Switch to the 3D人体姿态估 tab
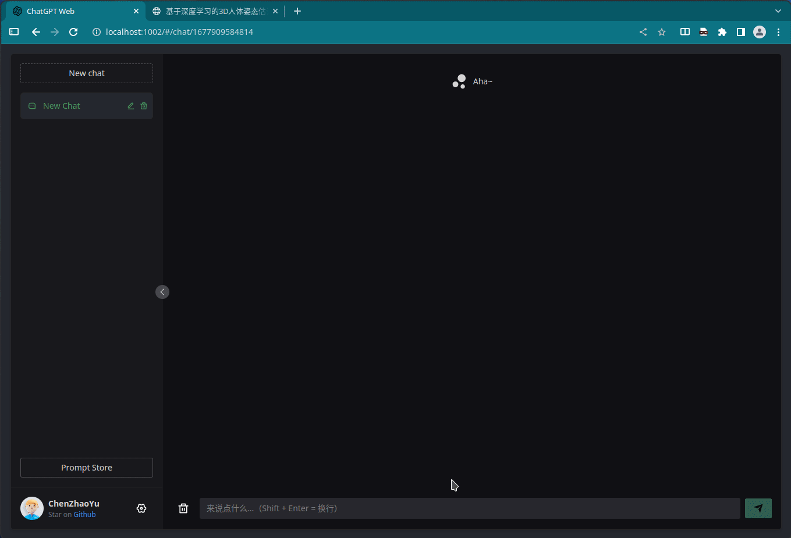 coord(212,10)
